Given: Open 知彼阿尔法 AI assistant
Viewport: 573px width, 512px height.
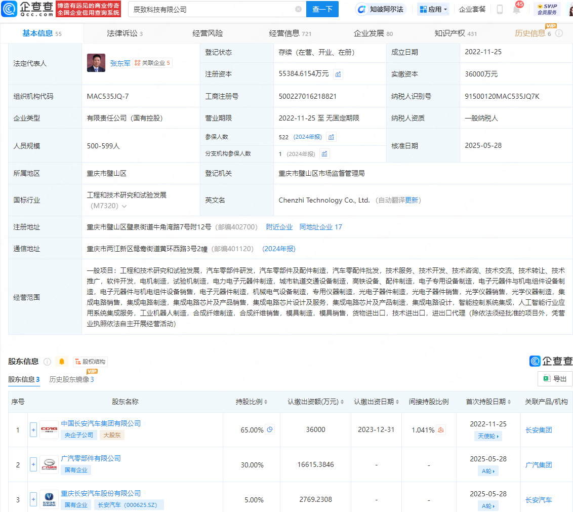Looking at the screenshot, I should (x=381, y=10).
